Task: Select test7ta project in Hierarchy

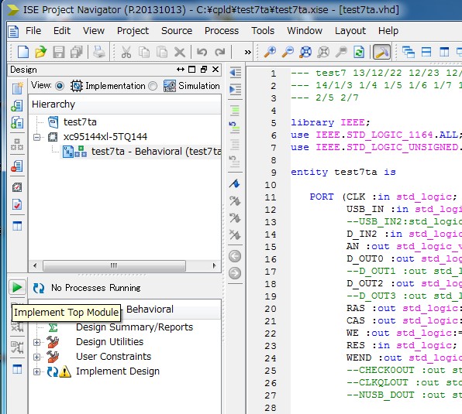Action: [x=80, y=122]
